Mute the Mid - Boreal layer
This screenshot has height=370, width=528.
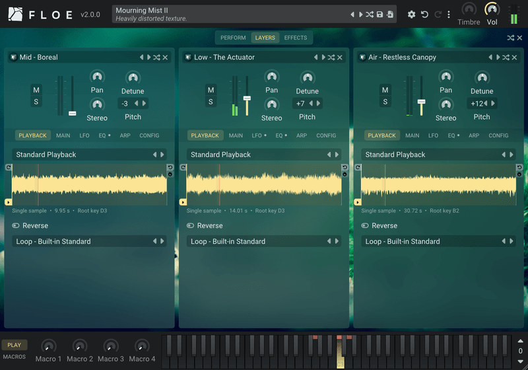click(36, 90)
